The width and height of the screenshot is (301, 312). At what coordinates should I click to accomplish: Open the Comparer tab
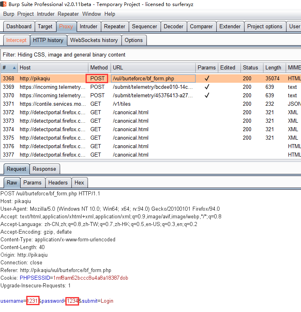click(201, 27)
